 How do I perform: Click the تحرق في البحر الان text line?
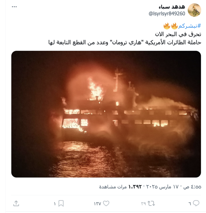pos(178,34)
